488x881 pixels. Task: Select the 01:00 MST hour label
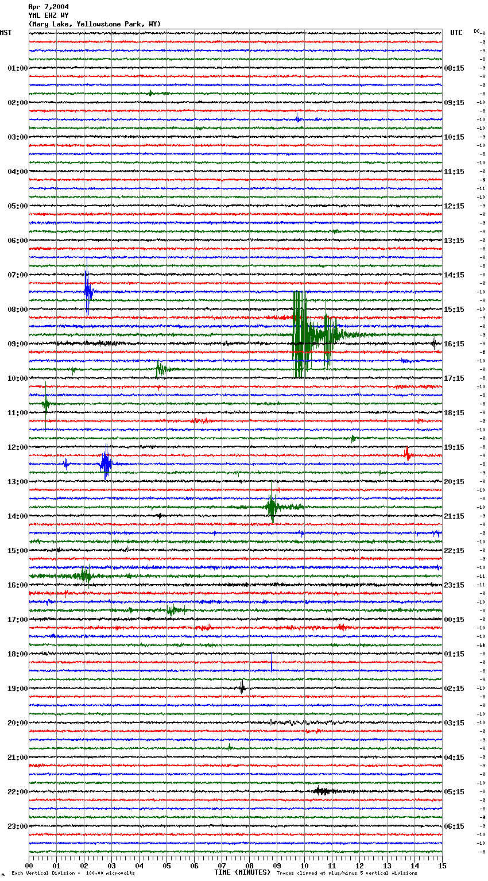pyautogui.click(x=18, y=68)
